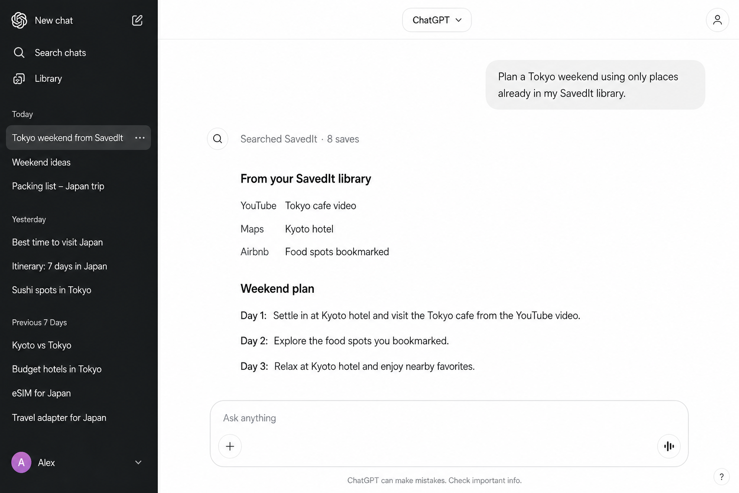Click the YouTube source label

click(x=258, y=206)
